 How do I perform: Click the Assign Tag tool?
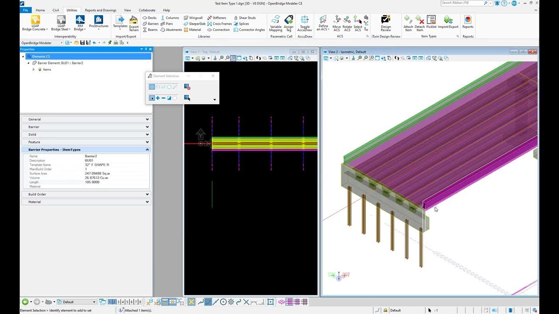(x=289, y=24)
